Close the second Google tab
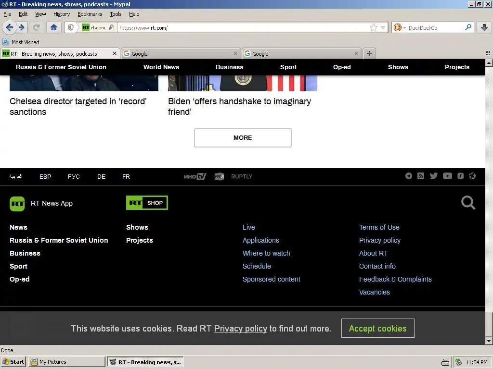493x369 pixels. coord(356,53)
